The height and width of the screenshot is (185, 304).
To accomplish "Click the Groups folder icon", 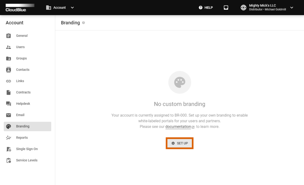I will coord(9,59).
